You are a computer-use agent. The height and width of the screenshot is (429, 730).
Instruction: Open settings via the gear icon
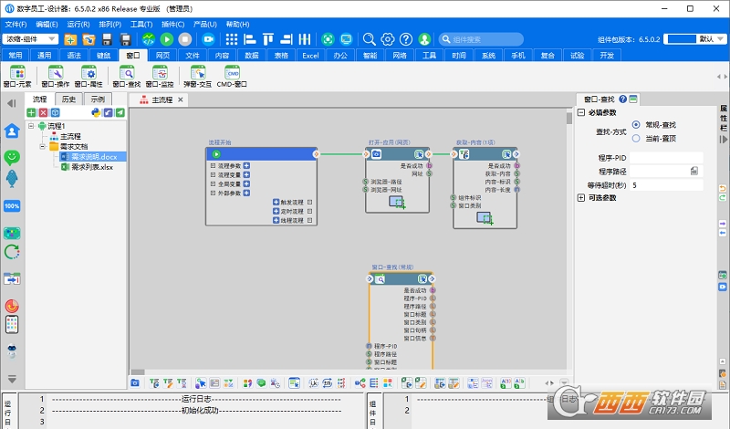pyautogui.click(x=387, y=39)
